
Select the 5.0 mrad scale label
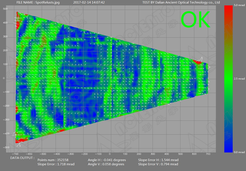236,6
